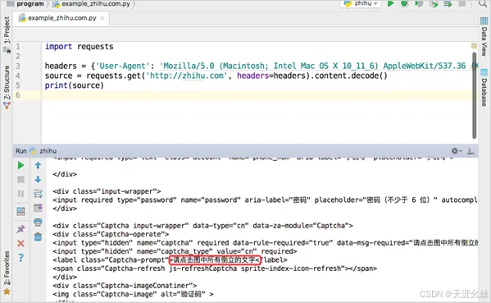This screenshot has width=491, height=303.
Task: Click the captcha_type hidden input line
Action: pyautogui.click(x=175, y=251)
